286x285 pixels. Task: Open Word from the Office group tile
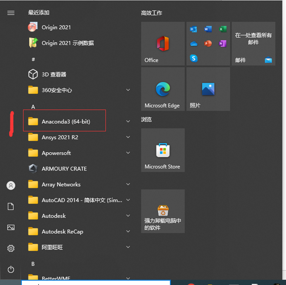[208, 29]
